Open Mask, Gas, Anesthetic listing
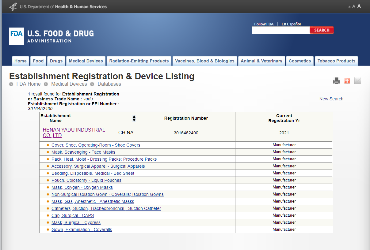The image size is (370, 250). click(93, 201)
